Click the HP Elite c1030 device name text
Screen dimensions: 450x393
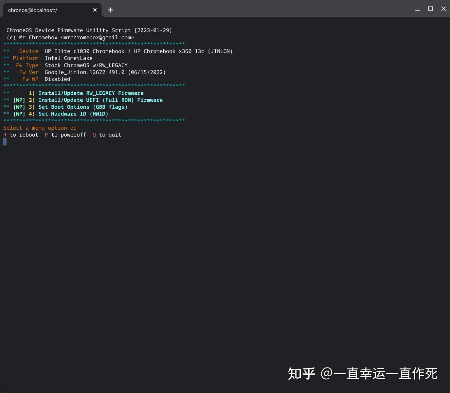click(x=84, y=51)
